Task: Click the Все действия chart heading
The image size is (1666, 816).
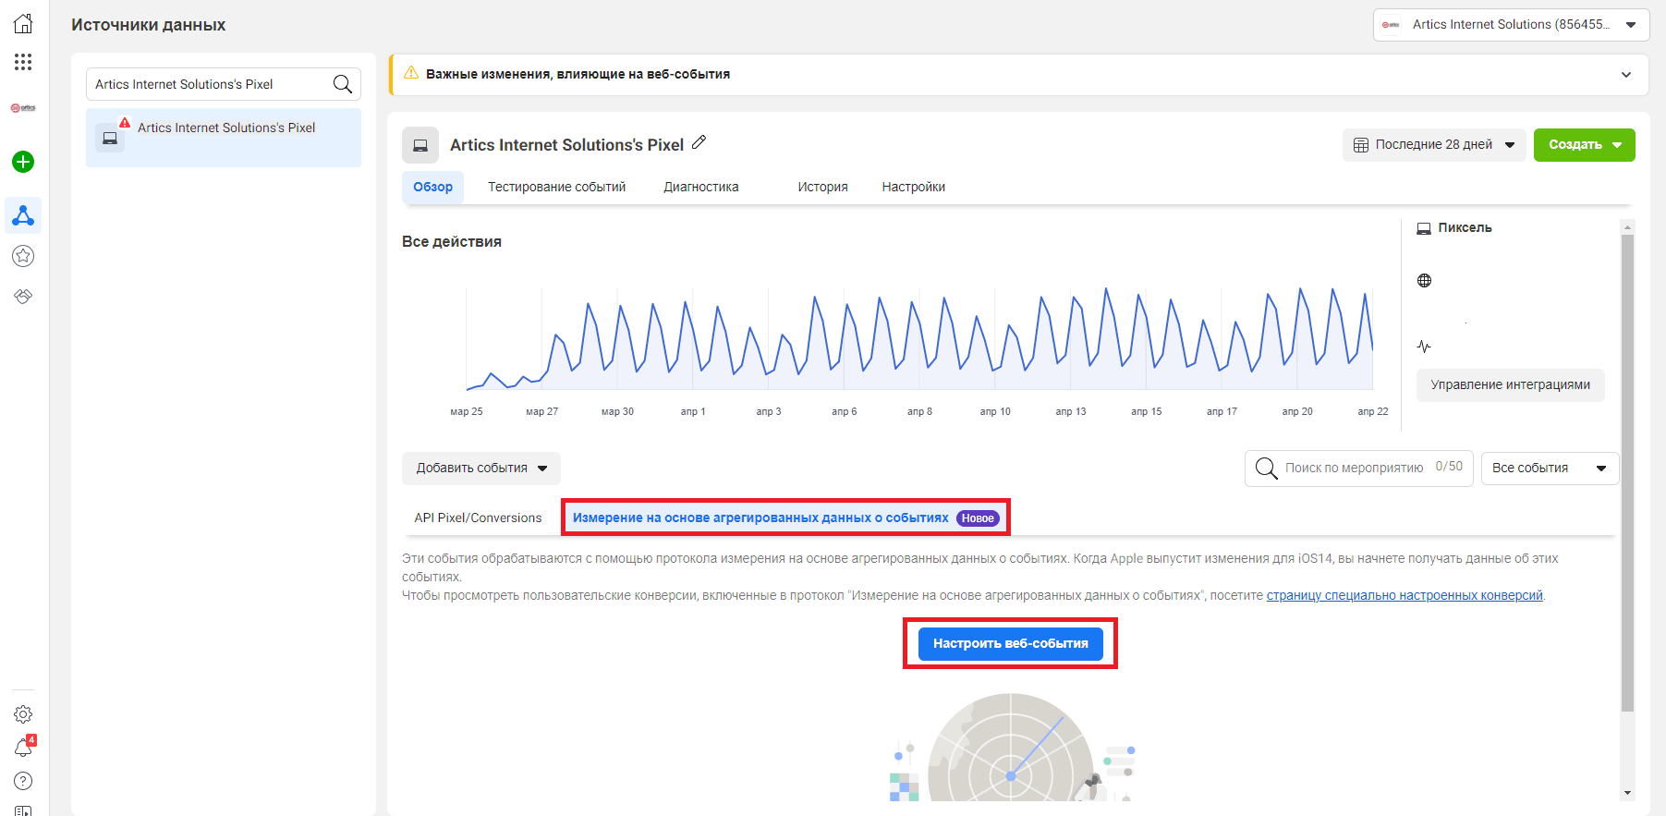Action: coord(452,241)
